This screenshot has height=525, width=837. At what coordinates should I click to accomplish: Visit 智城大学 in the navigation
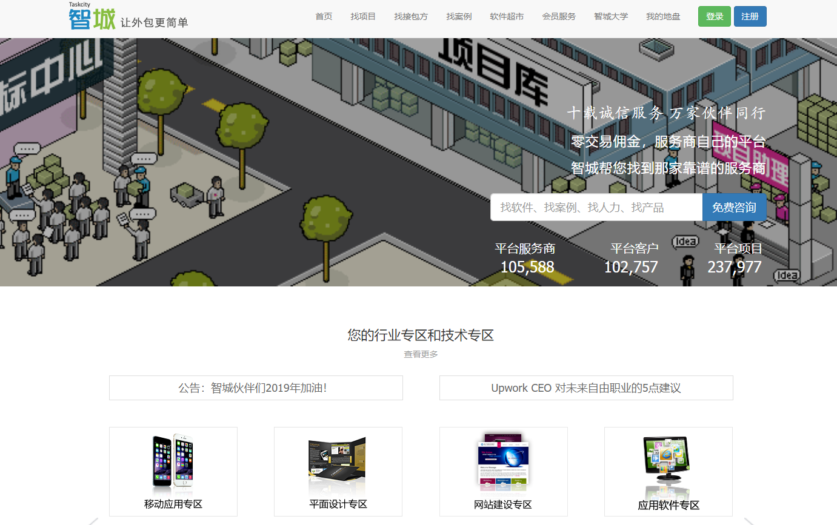coord(611,16)
